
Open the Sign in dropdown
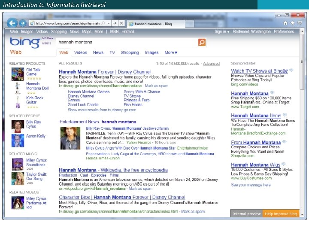[x=222, y=31]
